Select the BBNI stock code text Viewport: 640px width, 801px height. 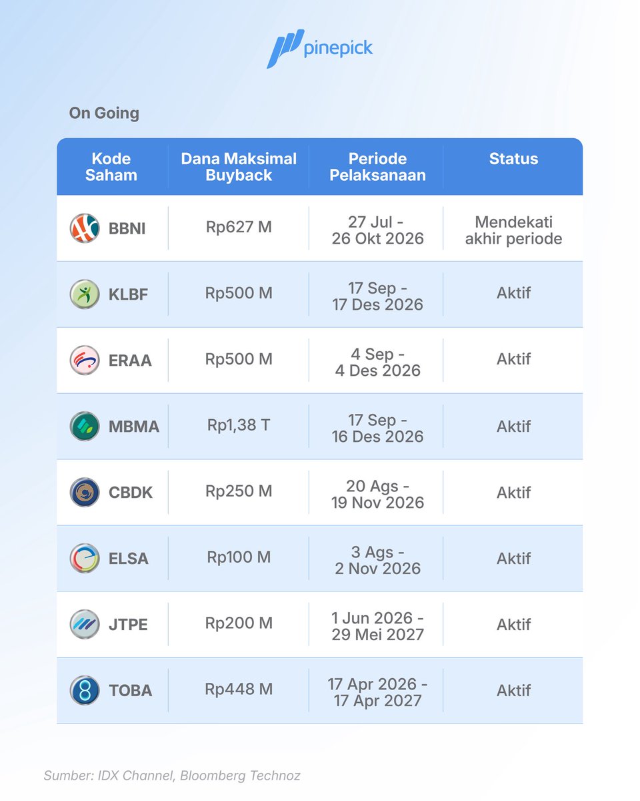127,229
